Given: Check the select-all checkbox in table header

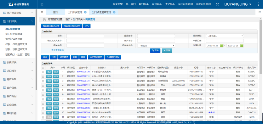Looking at the screenshot, I should click(43, 68).
